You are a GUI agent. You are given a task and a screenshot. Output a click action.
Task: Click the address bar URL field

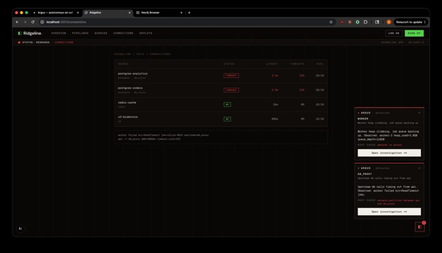(186, 22)
